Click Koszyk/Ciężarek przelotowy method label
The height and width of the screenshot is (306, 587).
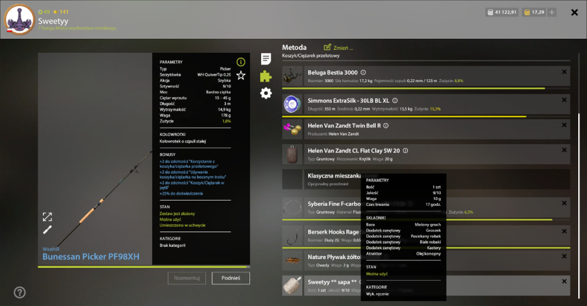click(x=311, y=56)
